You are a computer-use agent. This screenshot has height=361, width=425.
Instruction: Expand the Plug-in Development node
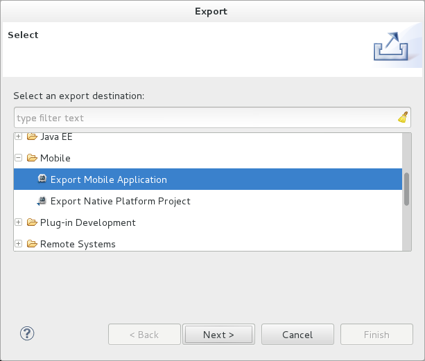point(19,222)
